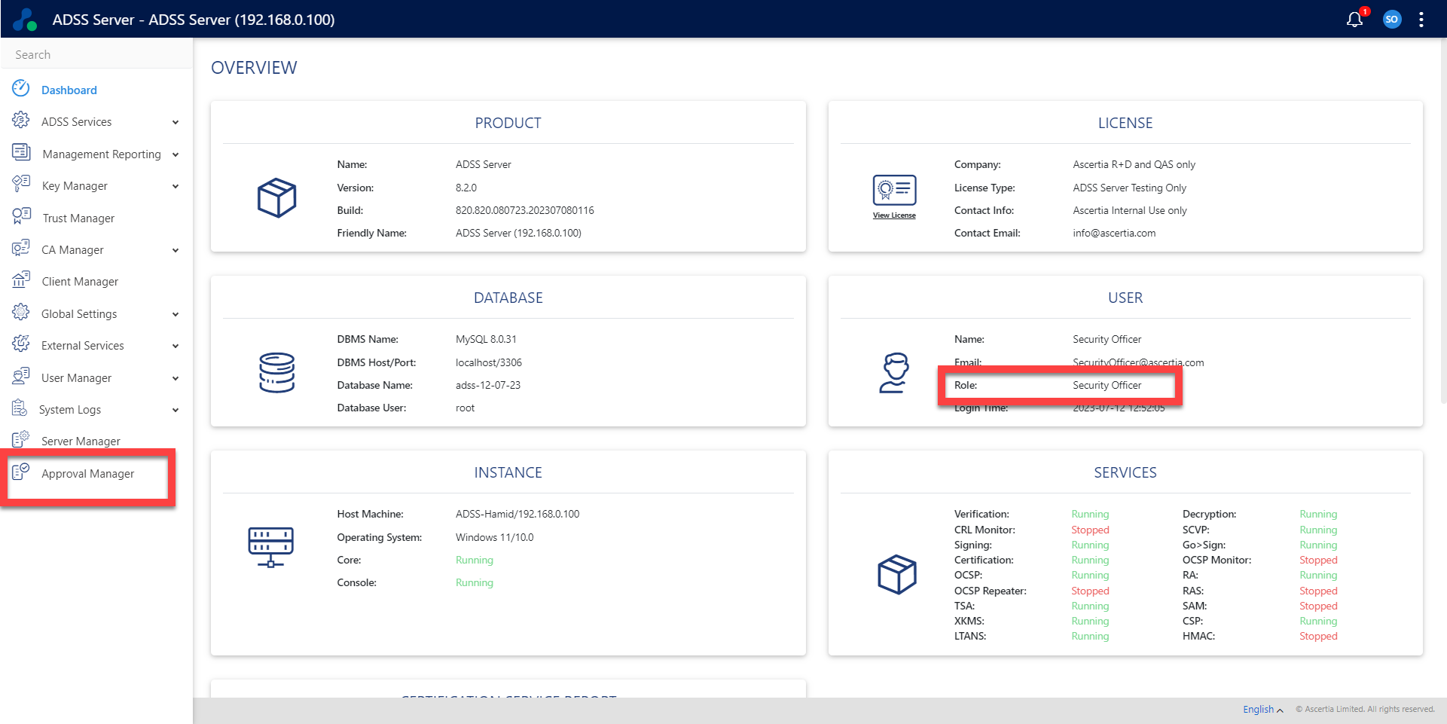
Task: Click the license certificate icon
Action: pyautogui.click(x=894, y=190)
